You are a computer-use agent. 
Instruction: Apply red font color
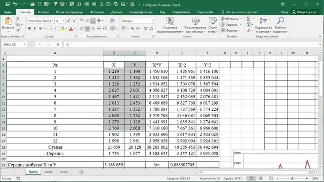(x=71, y=29)
